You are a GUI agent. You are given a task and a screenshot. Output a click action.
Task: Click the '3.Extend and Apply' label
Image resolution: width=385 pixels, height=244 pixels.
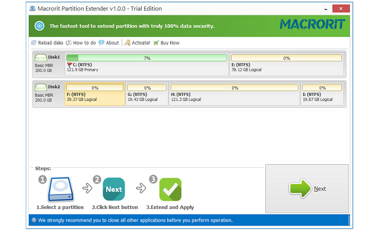click(x=170, y=207)
